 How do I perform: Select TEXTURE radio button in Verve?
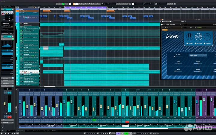pyautogui.click(x=196, y=43)
